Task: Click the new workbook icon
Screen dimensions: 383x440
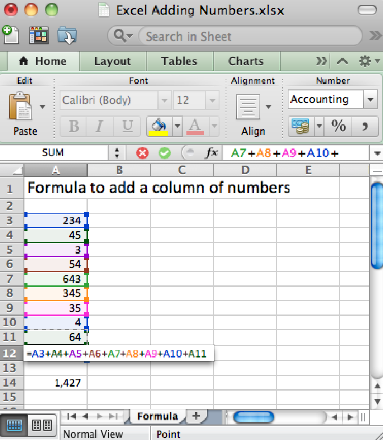Action: 10,36
